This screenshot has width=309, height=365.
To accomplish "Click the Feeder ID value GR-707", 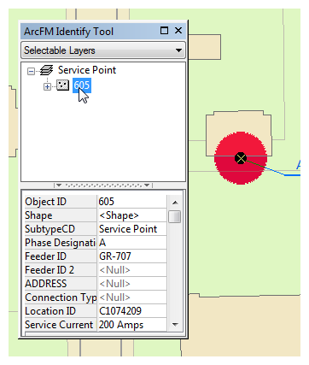I will click(x=132, y=256).
